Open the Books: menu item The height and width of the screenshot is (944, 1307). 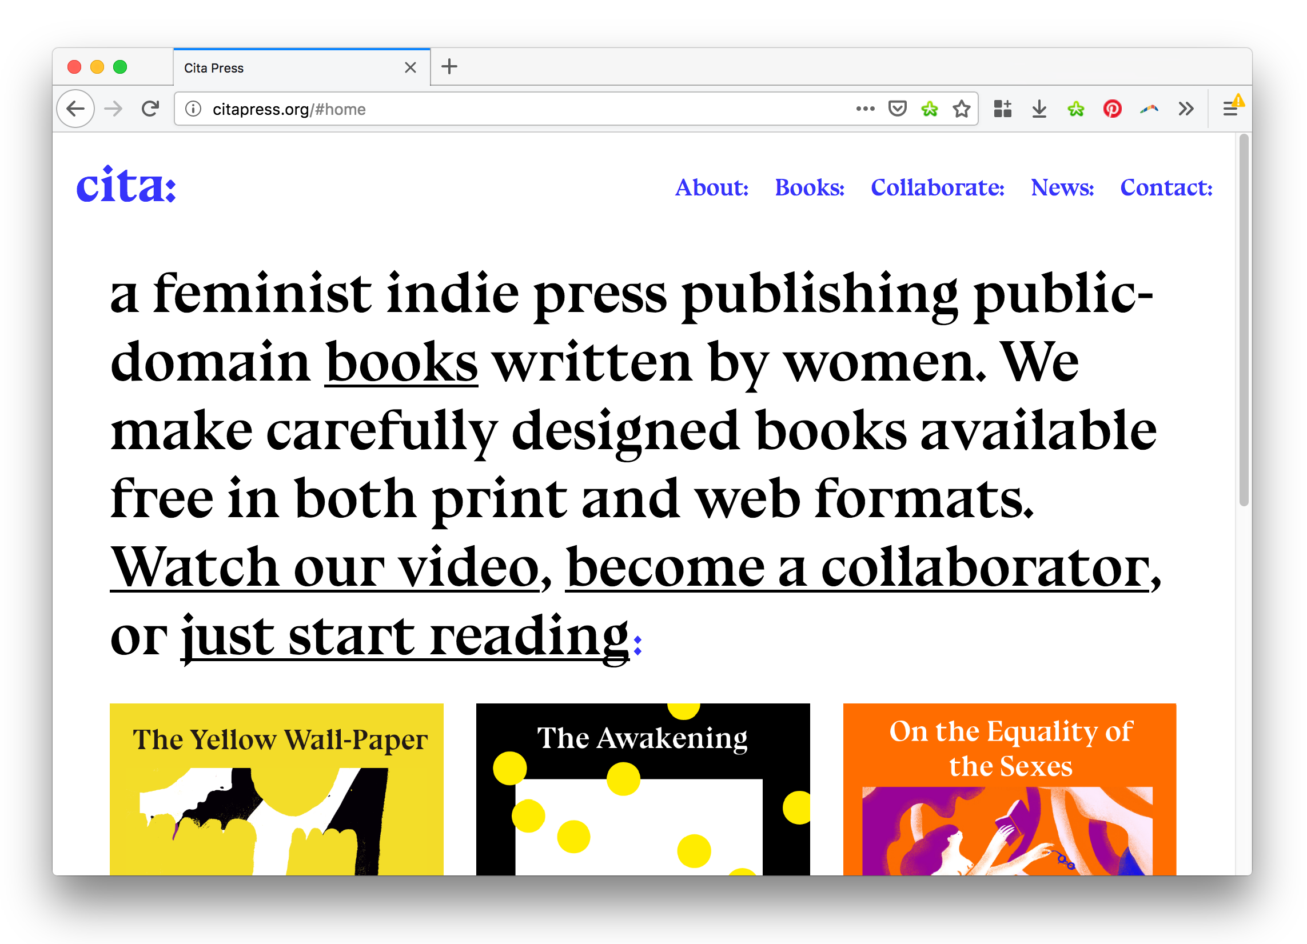(x=810, y=188)
